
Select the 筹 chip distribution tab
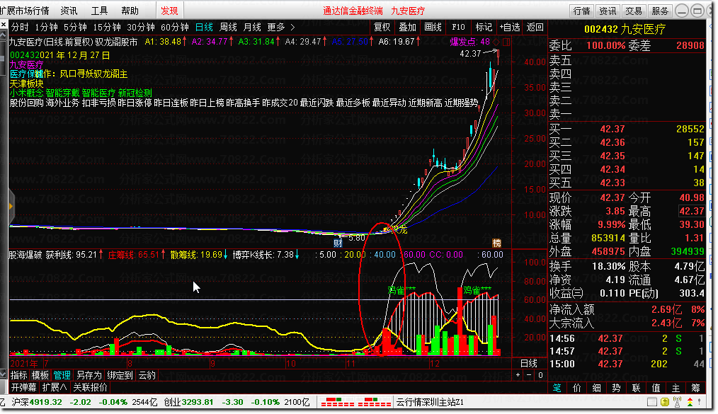coord(695,388)
